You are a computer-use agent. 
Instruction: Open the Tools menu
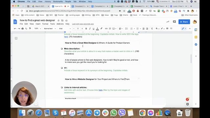coord(52,24)
